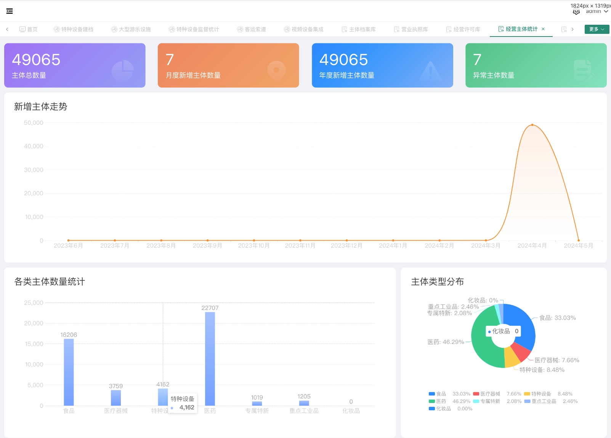Click the 2024年3月 data point on the line chart
Viewport: 611px width, 438px height.
[x=486, y=241]
